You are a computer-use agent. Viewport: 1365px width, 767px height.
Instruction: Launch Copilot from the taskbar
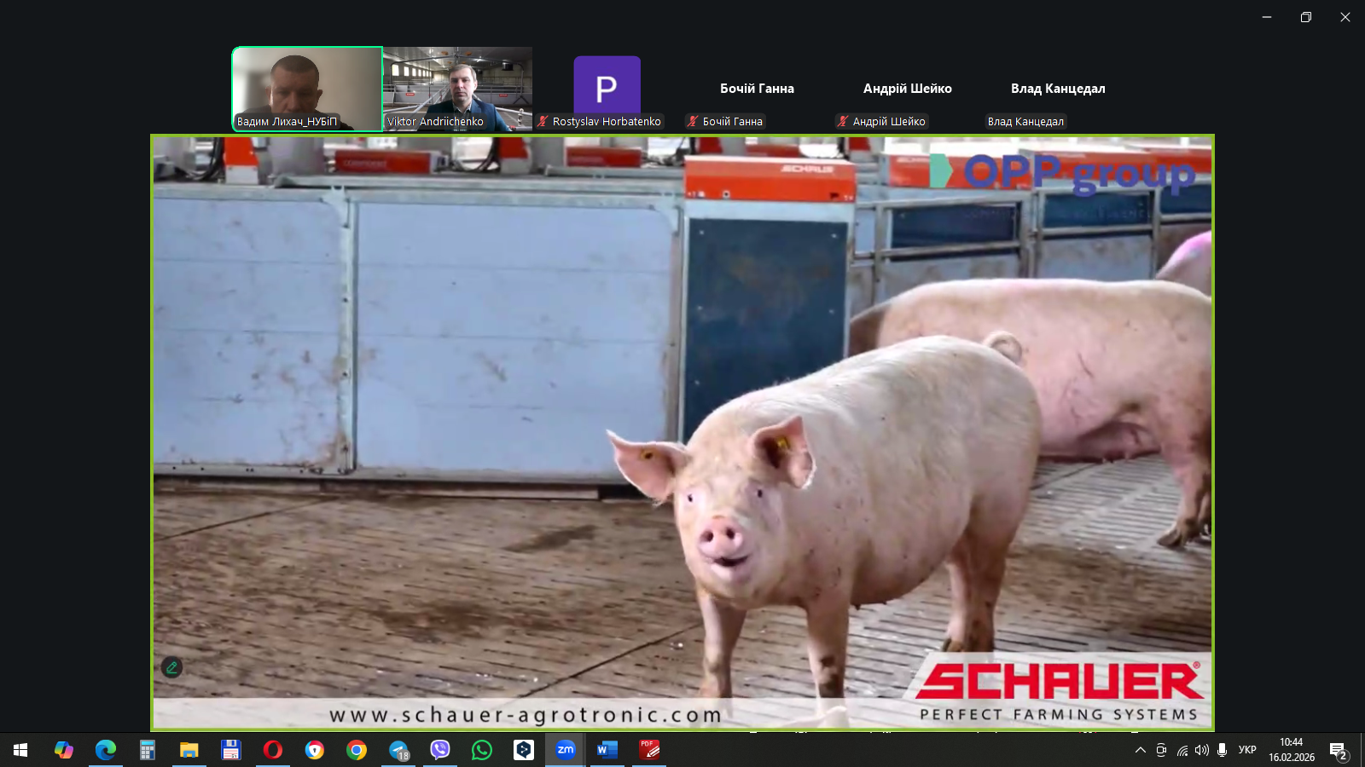[63, 750]
